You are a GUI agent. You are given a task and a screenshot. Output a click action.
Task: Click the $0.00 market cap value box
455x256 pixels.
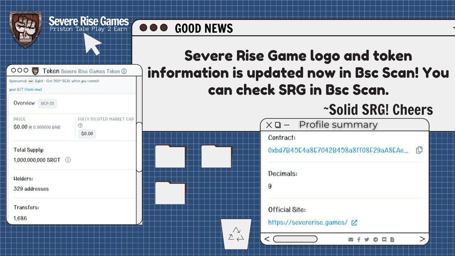coord(88,133)
